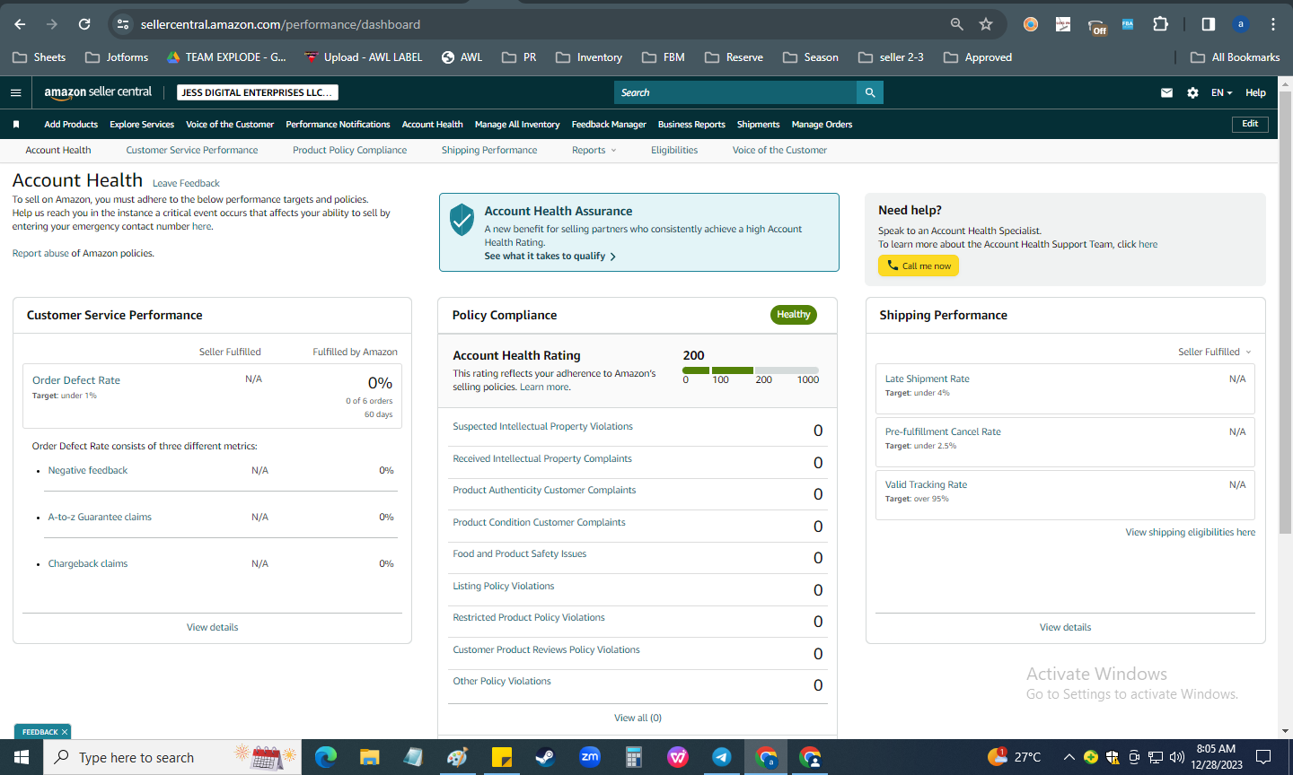The image size is (1293, 775).
Task: Open the JESS DIGITAL ENTERPRISES account switcher
Action: point(257,92)
